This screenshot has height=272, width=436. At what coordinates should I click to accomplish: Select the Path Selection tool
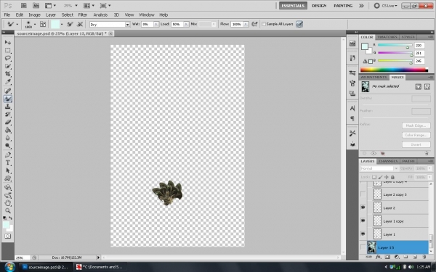coord(8,170)
